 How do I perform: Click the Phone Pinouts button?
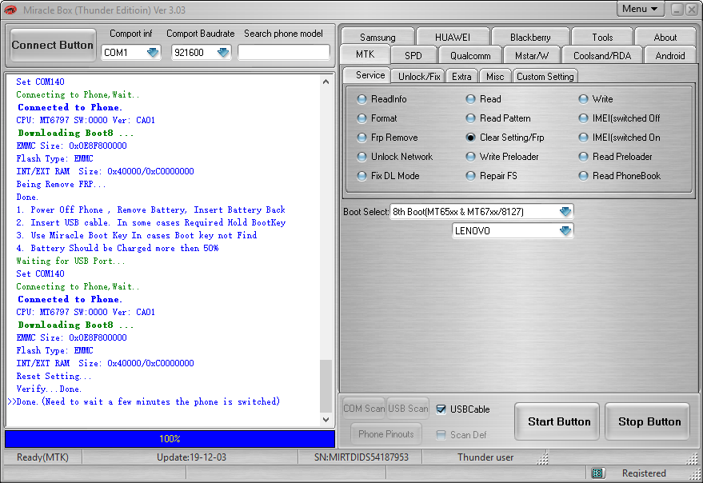tap(386, 434)
